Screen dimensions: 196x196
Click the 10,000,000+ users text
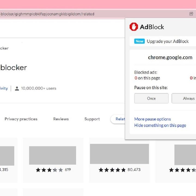(39, 88)
